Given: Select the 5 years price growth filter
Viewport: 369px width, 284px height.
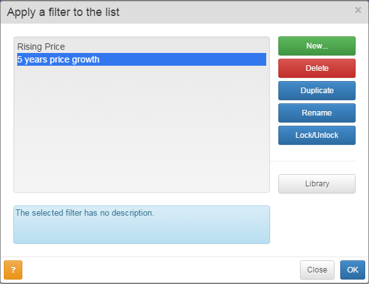Looking at the screenshot, I should click(142, 59).
